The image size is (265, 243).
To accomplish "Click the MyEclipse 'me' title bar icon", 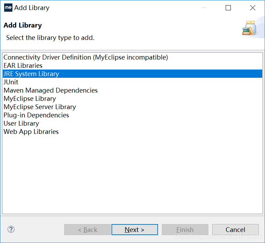I will (8, 8).
